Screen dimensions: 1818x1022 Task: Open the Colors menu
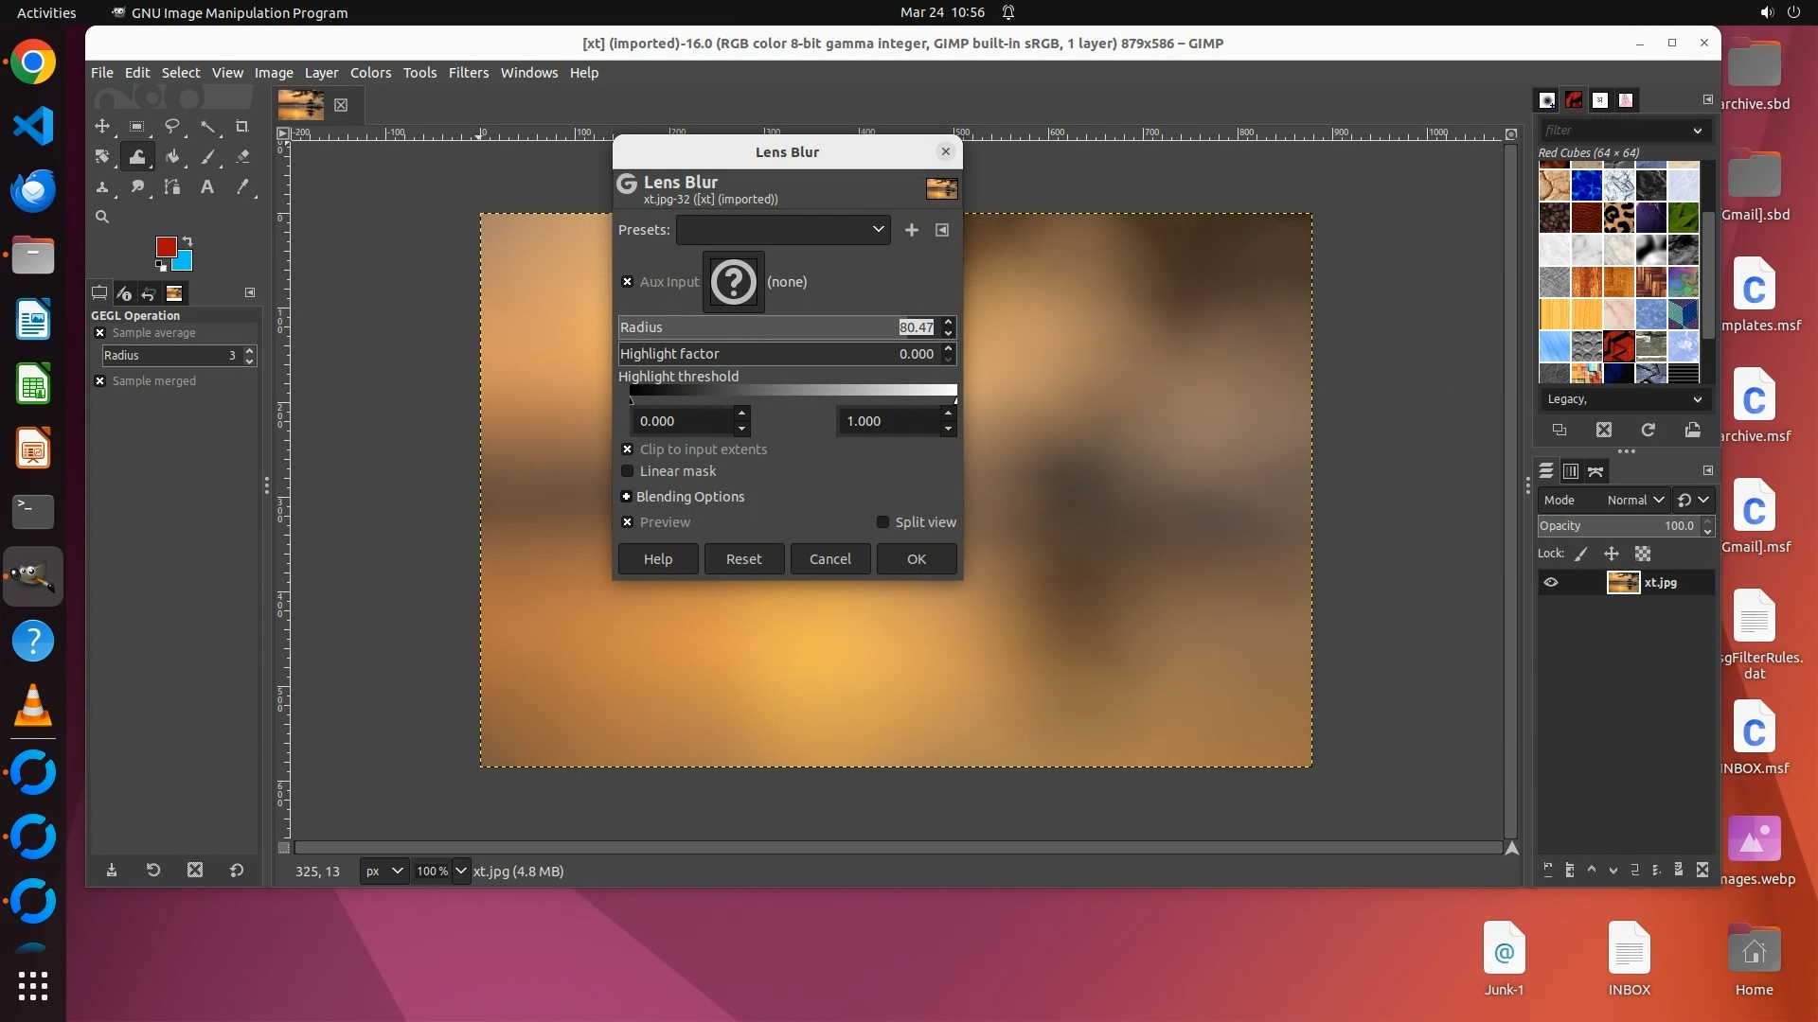coord(370,73)
